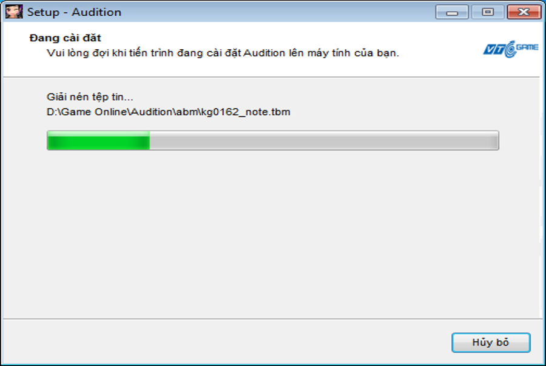Screen dimensions: 546x366
Task: Click the VTC Game logo
Action: (510, 49)
